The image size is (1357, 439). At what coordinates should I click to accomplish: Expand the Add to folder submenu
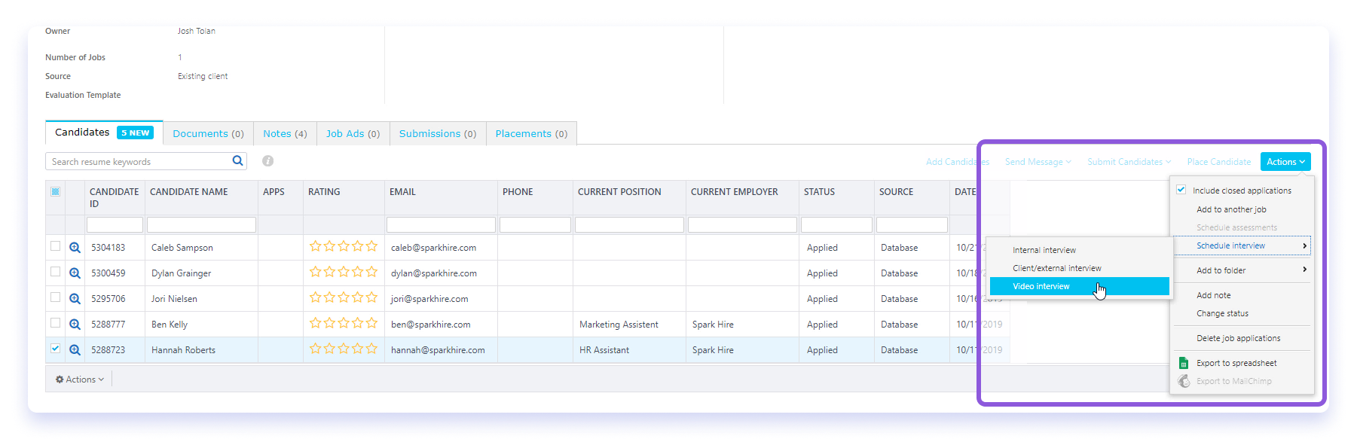pos(1242,270)
